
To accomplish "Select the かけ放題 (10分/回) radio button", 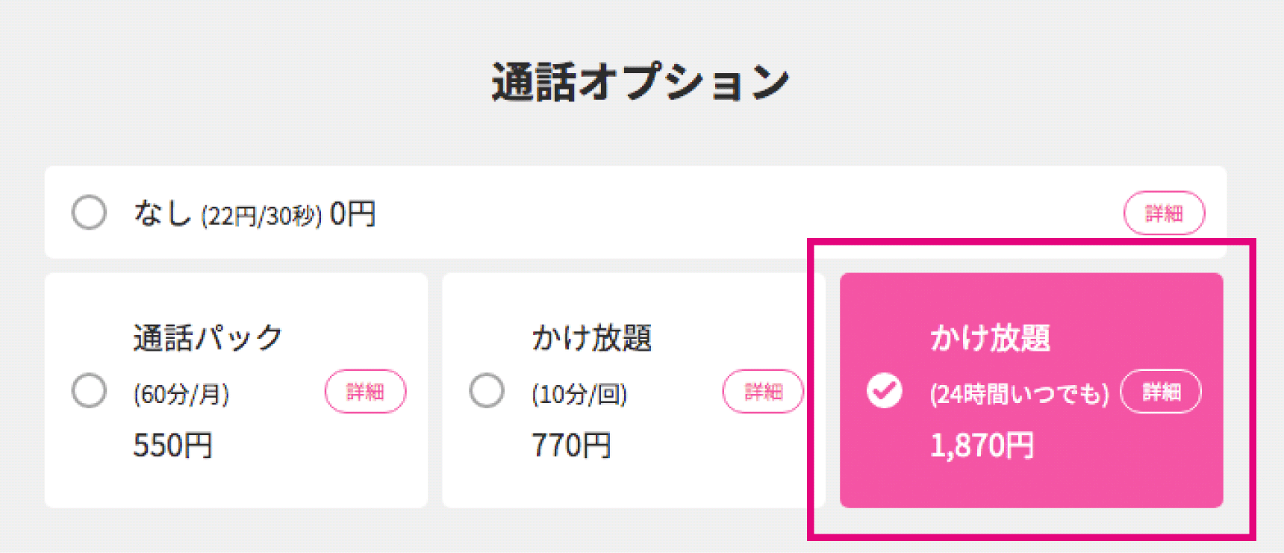I will click(487, 390).
